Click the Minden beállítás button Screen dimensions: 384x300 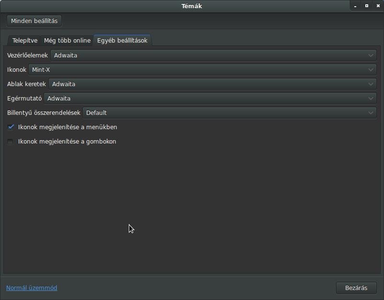pos(34,21)
